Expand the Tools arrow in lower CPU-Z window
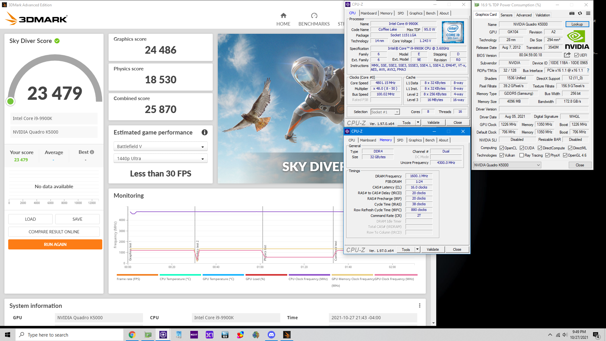 point(417,249)
